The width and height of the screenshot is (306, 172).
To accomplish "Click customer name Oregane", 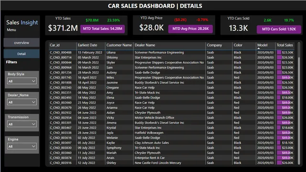I will [113, 87].
